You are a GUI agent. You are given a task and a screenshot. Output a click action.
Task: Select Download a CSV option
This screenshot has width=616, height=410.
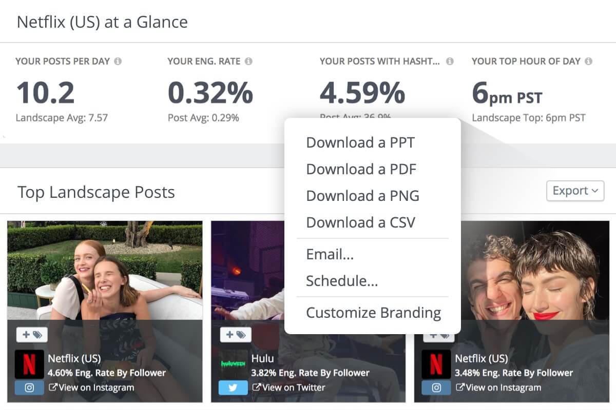[360, 222]
